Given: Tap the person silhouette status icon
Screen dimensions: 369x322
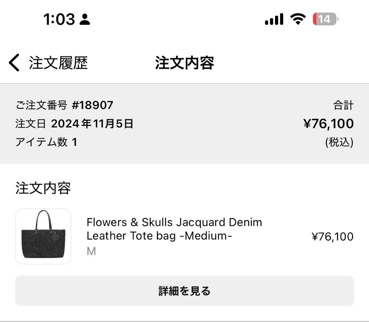Looking at the screenshot, I should (84, 20).
